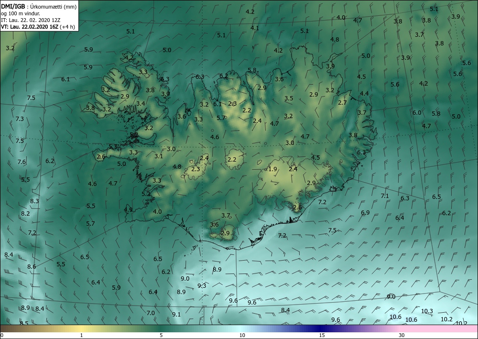The height and width of the screenshot is (339, 478).
Task: Click the "(+4 h)" forecast offset text
Action: (x=68, y=26)
